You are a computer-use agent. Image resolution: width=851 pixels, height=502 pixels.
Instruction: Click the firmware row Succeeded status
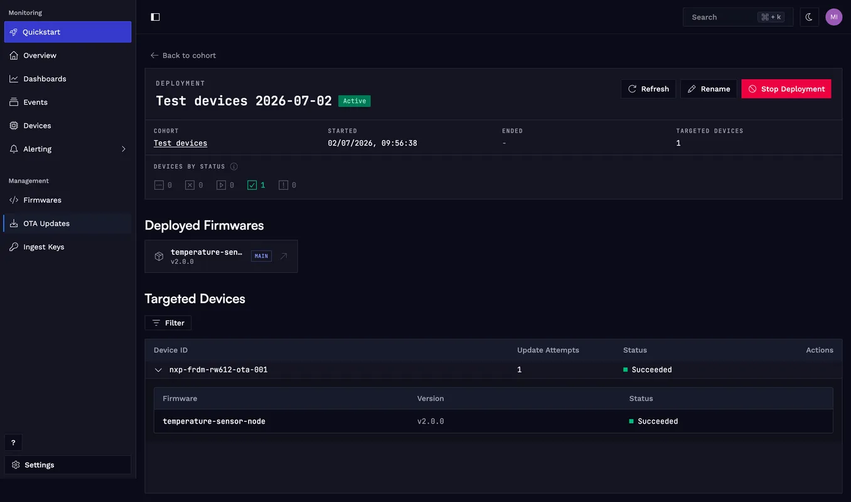pyautogui.click(x=653, y=421)
